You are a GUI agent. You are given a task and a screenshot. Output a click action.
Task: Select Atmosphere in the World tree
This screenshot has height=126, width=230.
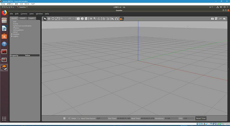tap(18, 30)
